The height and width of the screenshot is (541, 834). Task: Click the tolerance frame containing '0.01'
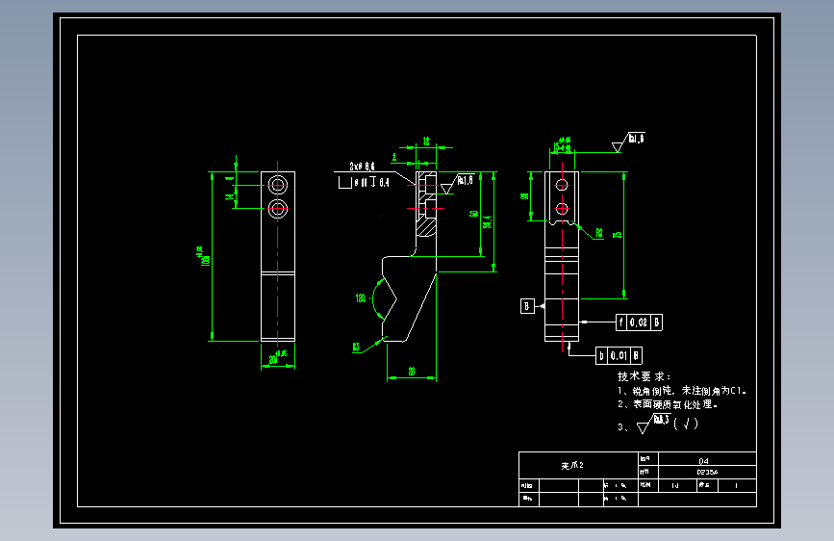619,356
